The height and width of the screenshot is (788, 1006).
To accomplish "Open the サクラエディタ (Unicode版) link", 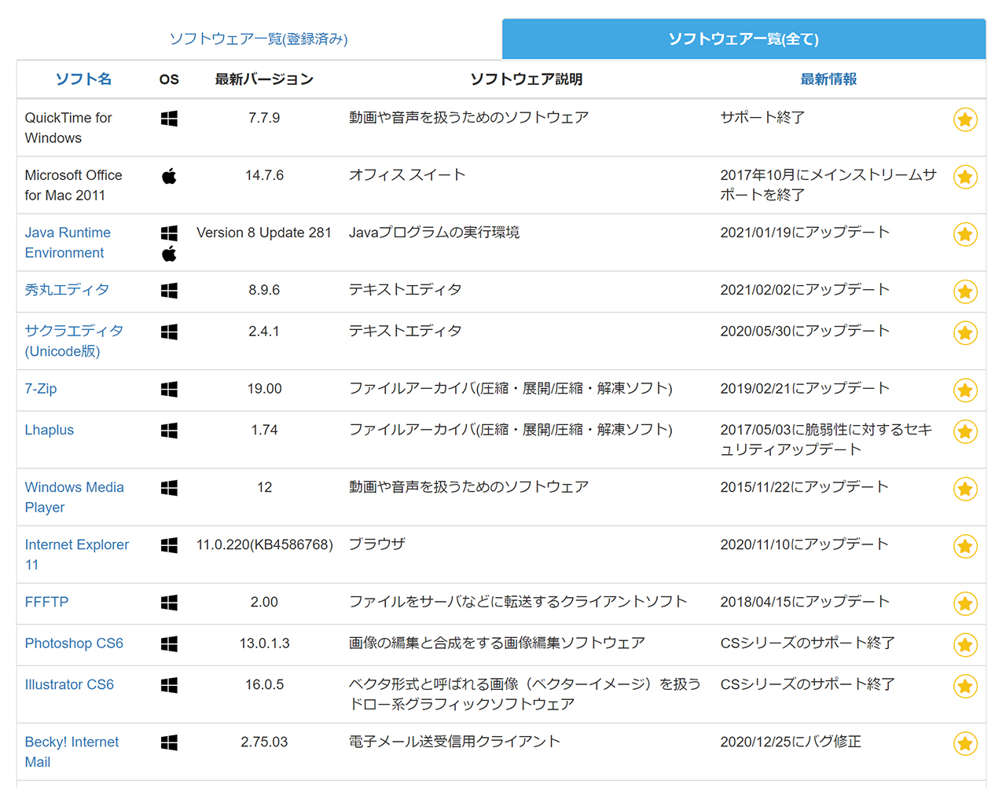I will (x=74, y=341).
